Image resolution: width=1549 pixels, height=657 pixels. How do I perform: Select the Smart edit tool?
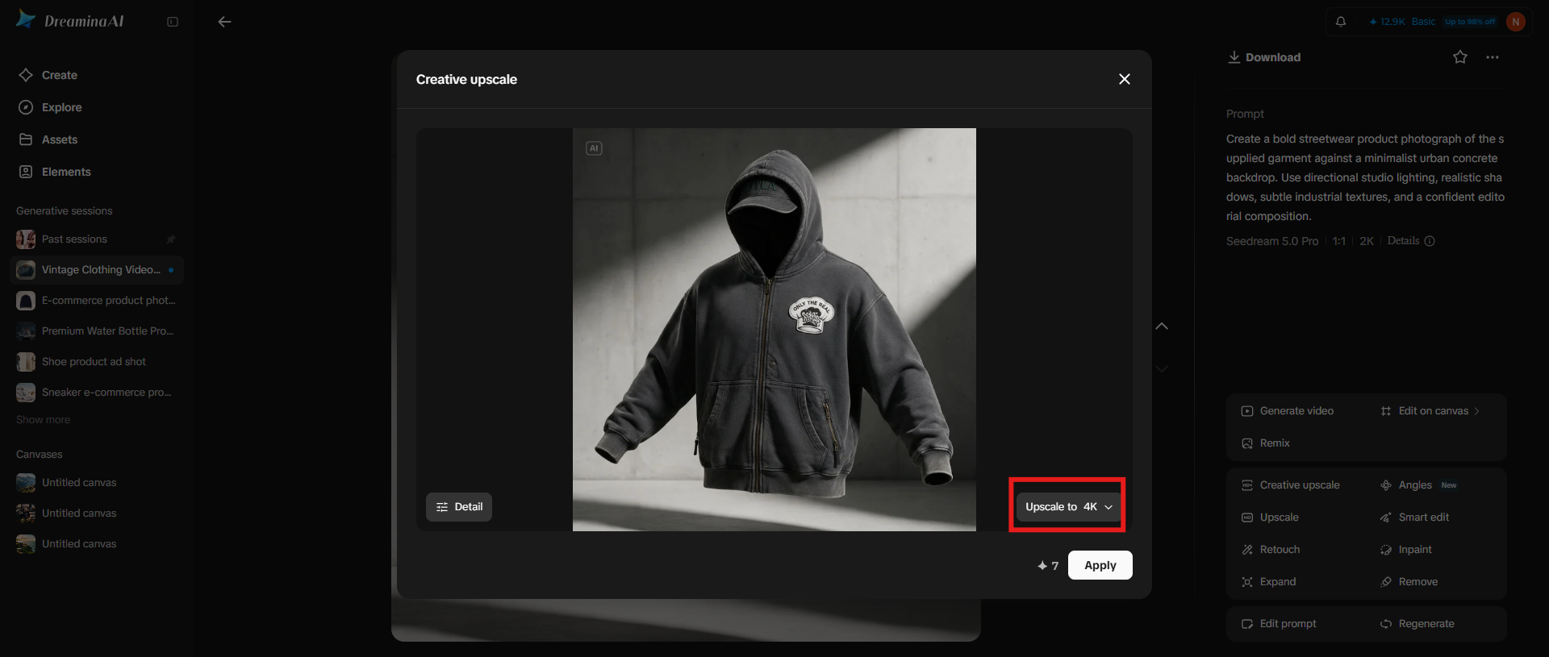coord(1415,518)
